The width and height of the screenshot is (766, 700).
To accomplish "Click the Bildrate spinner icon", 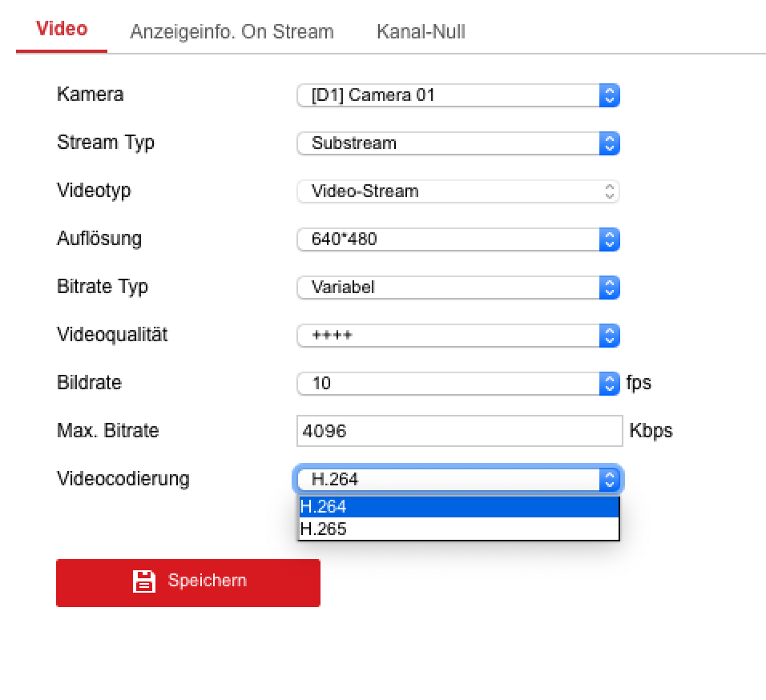I will click(x=610, y=383).
